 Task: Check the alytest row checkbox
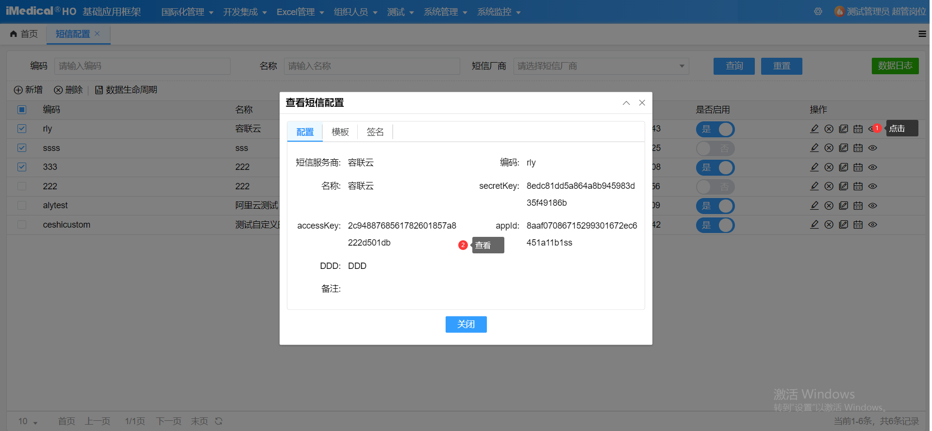coord(22,205)
